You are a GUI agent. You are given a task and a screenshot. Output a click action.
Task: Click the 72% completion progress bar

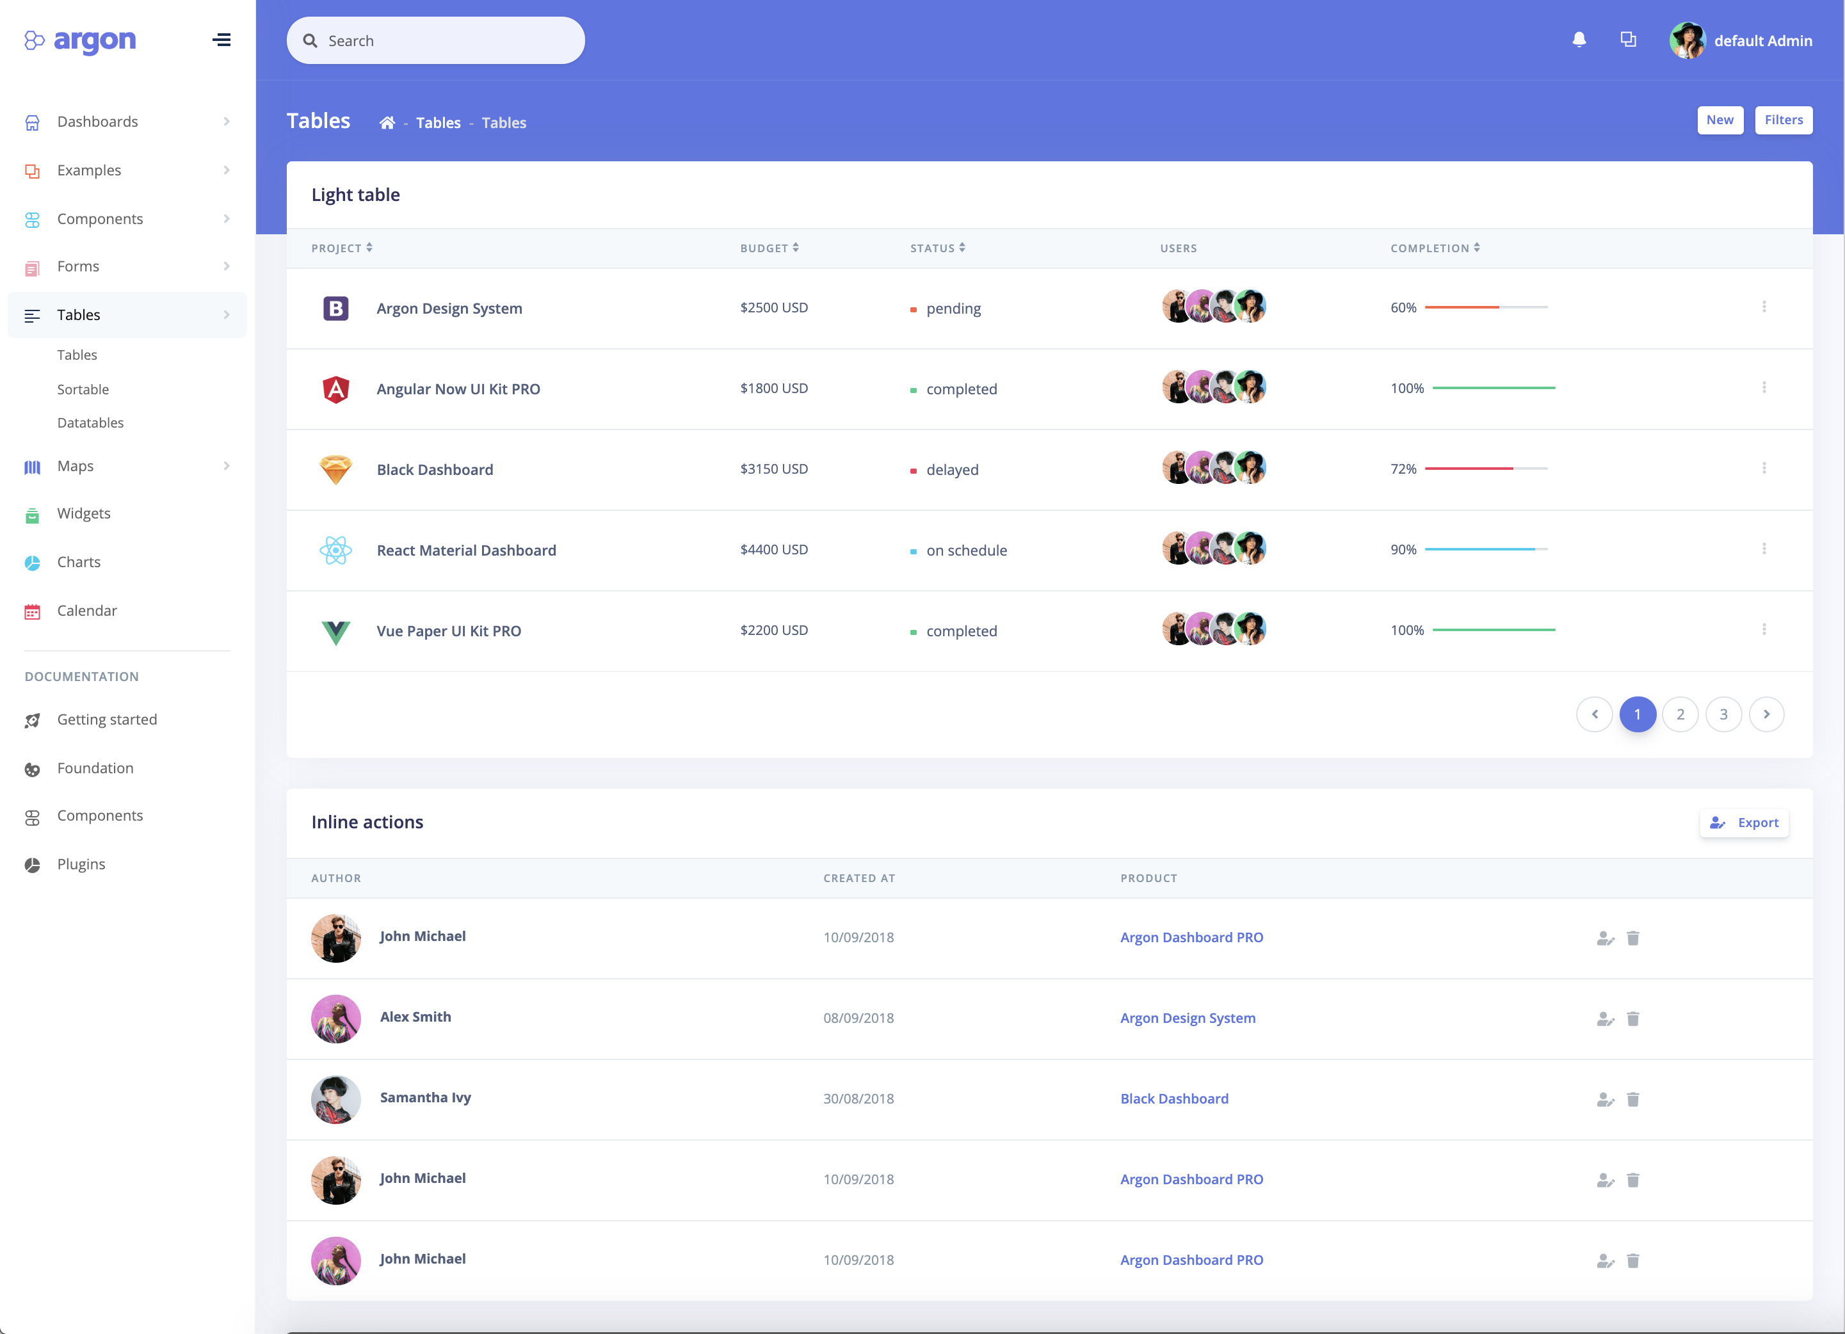point(1485,469)
